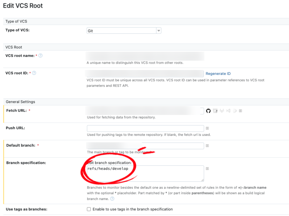Click the Bitbucket icon next to Fetch URL

click(x=215, y=111)
